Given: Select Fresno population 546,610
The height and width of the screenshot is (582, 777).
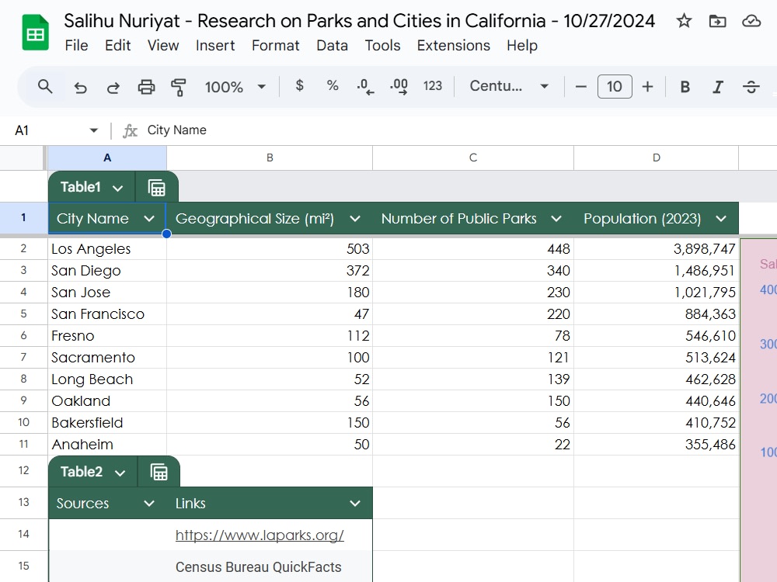Looking at the screenshot, I should pos(656,336).
